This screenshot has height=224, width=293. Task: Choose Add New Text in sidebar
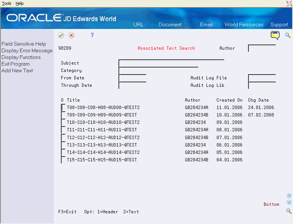coord(17,70)
